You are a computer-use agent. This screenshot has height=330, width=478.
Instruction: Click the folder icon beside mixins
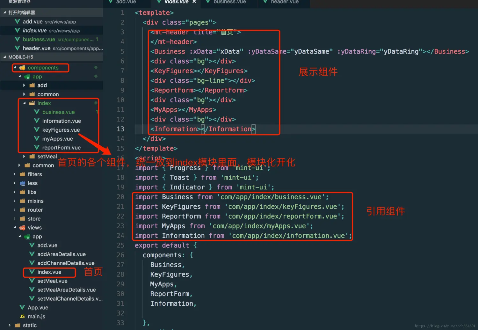(22, 201)
